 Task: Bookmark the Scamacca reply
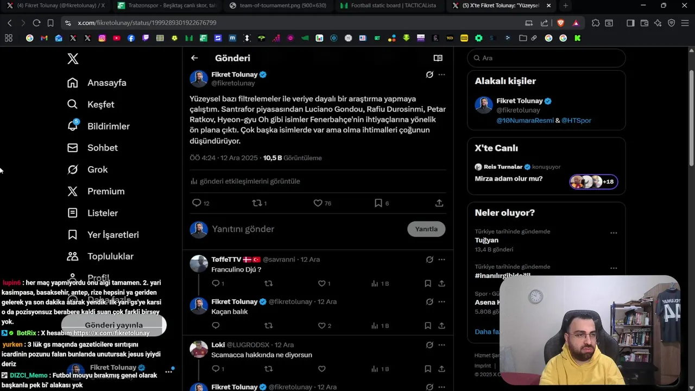pyautogui.click(x=428, y=369)
